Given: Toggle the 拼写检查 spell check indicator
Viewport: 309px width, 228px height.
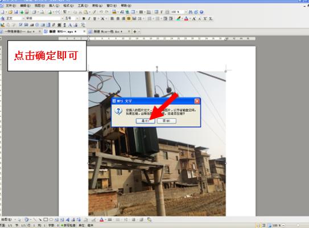Looking at the screenshot, I should coord(68,225).
